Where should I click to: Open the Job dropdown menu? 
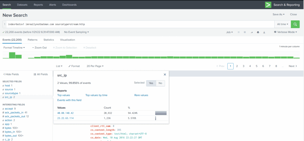click(x=229, y=32)
